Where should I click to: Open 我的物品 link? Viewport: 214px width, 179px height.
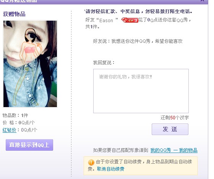[188, 150]
